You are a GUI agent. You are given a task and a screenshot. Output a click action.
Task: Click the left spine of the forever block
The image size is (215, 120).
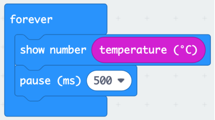(10, 66)
